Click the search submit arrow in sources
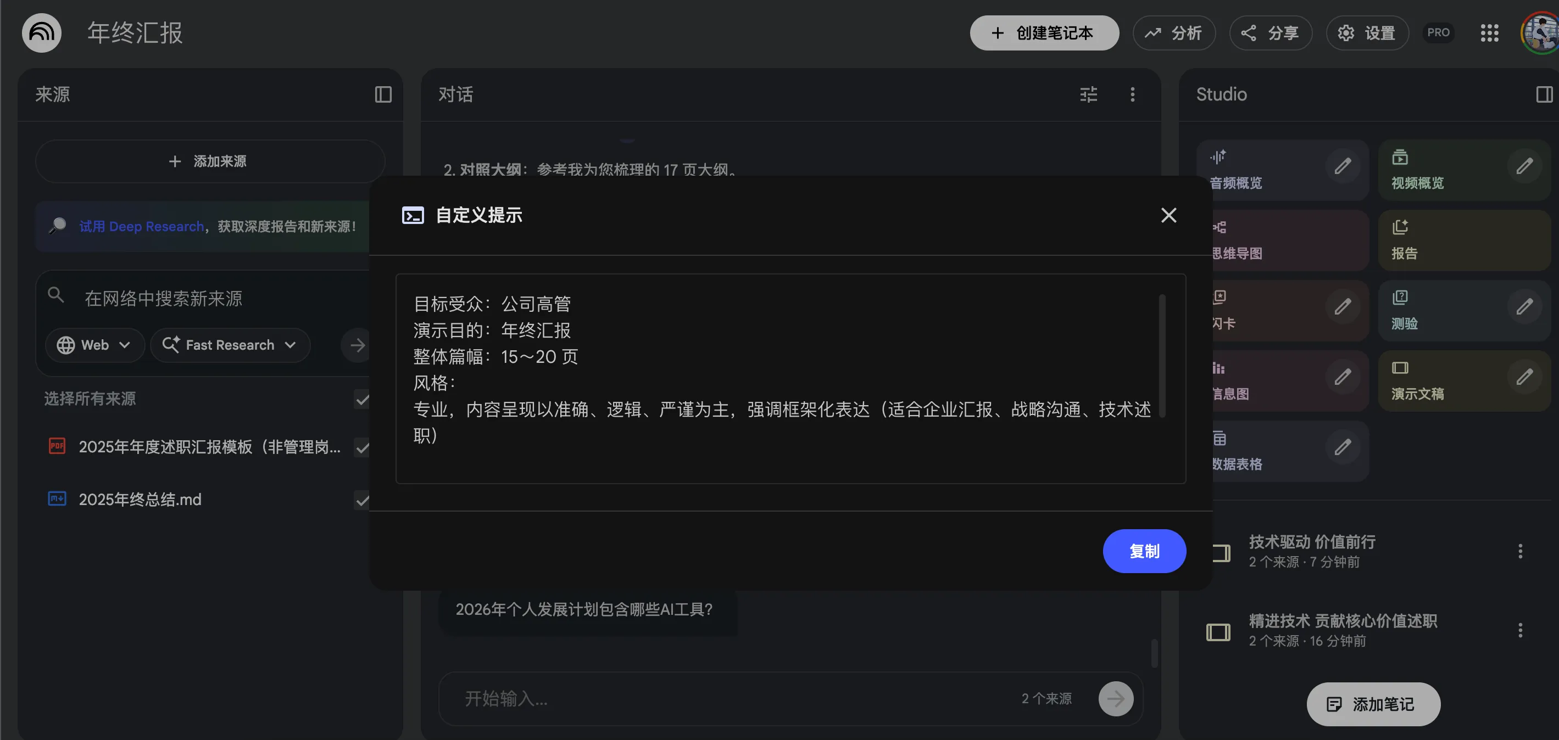 coord(357,345)
